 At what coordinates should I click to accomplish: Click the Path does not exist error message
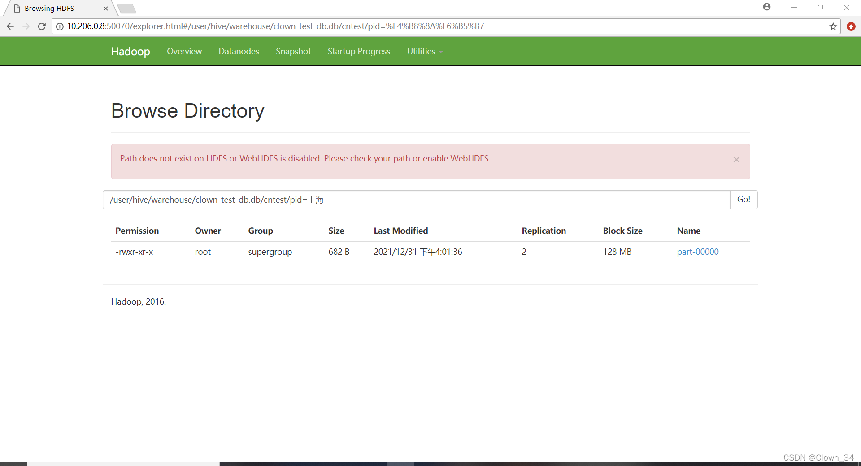click(304, 159)
